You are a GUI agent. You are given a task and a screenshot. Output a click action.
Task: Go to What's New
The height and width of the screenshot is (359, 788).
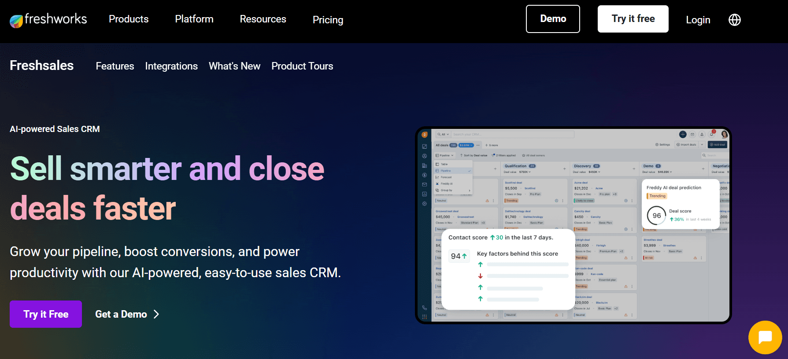click(x=234, y=66)
